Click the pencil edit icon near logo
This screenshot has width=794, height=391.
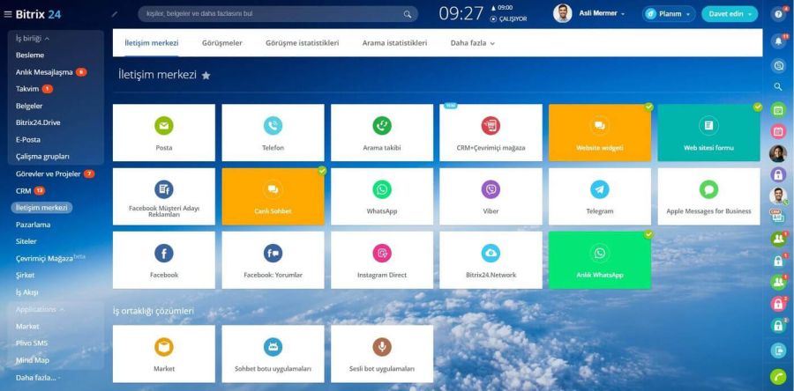pyautogui.click(x=115, y=14)
